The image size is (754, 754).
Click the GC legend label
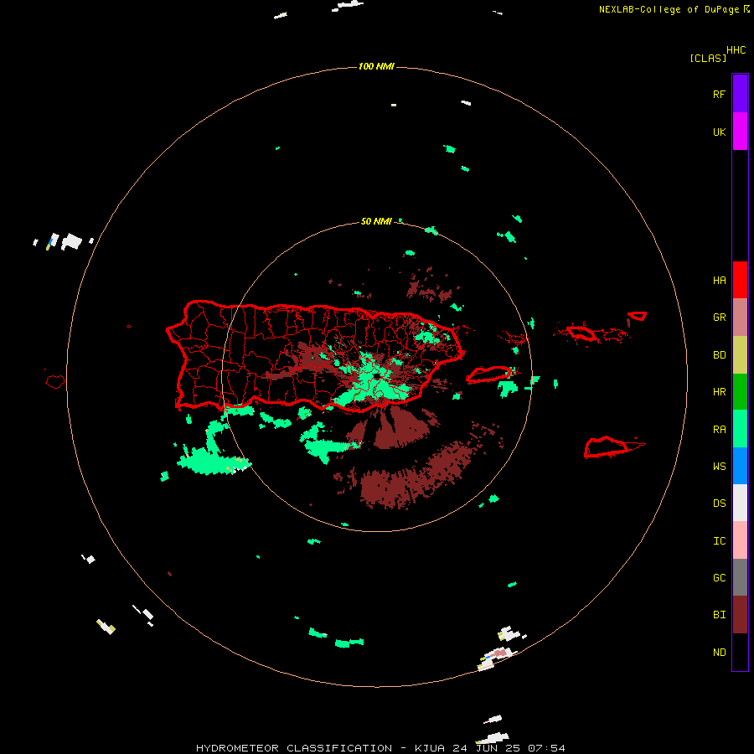point(719,578)
